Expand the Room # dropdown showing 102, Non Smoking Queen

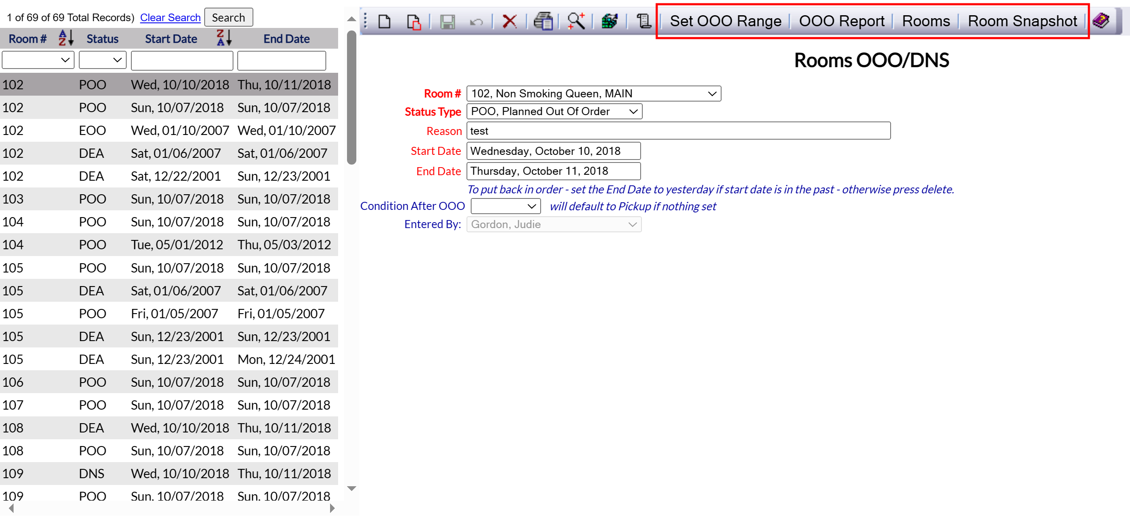(x=594, y=93)
